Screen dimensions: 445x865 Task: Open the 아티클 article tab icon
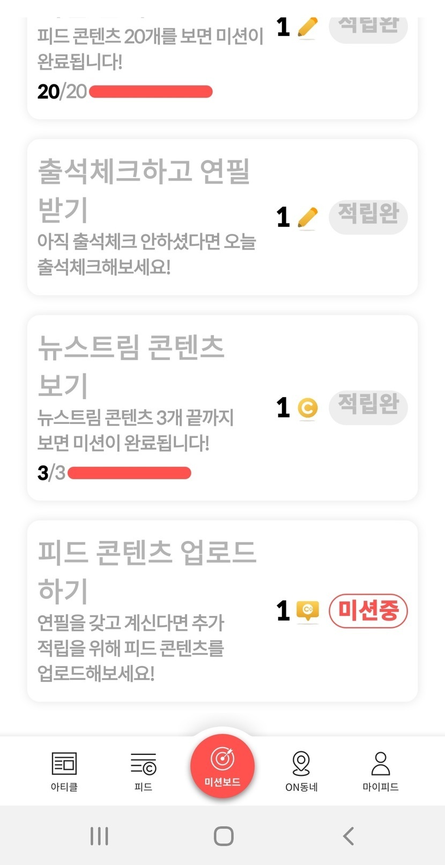pyautogui.click(x=64, y=764)
